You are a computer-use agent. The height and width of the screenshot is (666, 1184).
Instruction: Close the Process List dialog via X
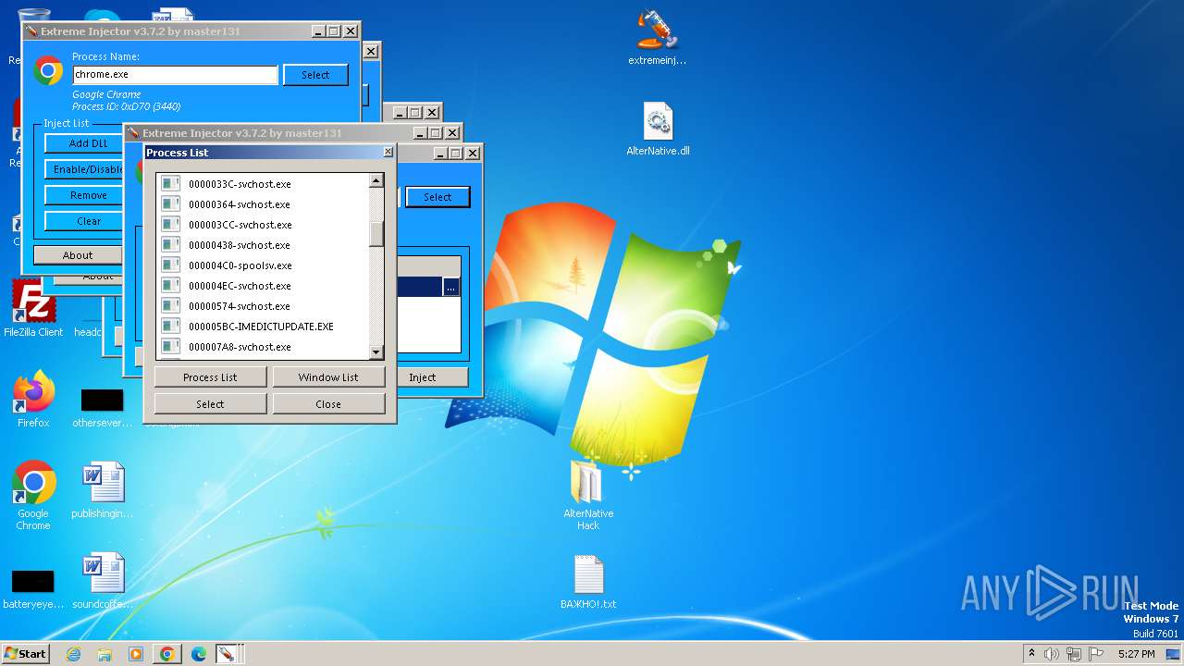pyautogui.click(x=388, y=153)
